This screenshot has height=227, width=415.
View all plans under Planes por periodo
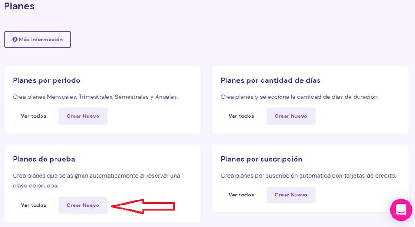(x=34, y=116)
